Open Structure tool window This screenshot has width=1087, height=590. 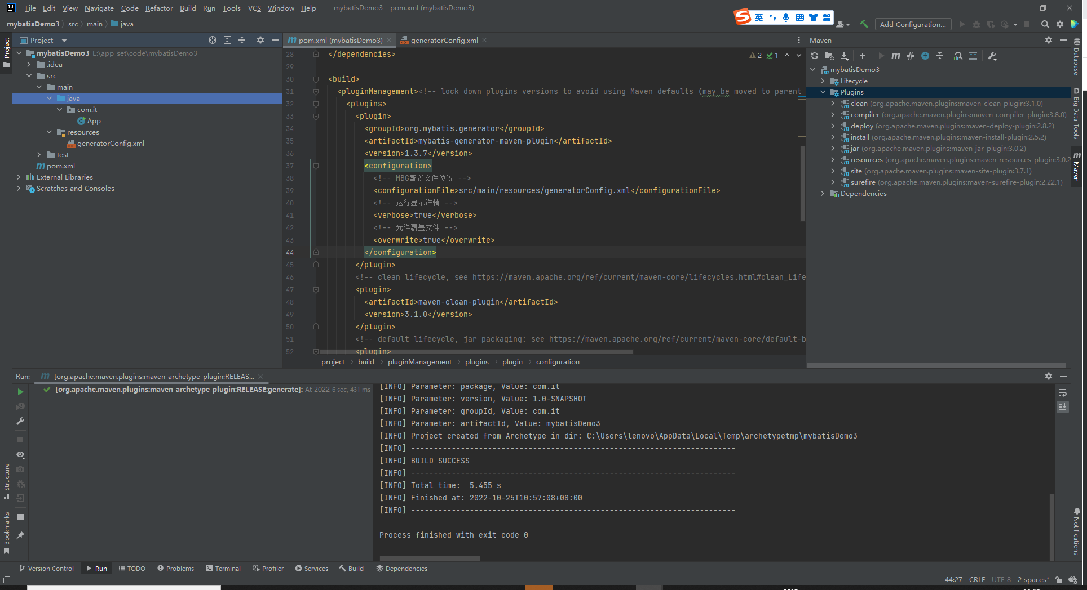coord(7,481)
